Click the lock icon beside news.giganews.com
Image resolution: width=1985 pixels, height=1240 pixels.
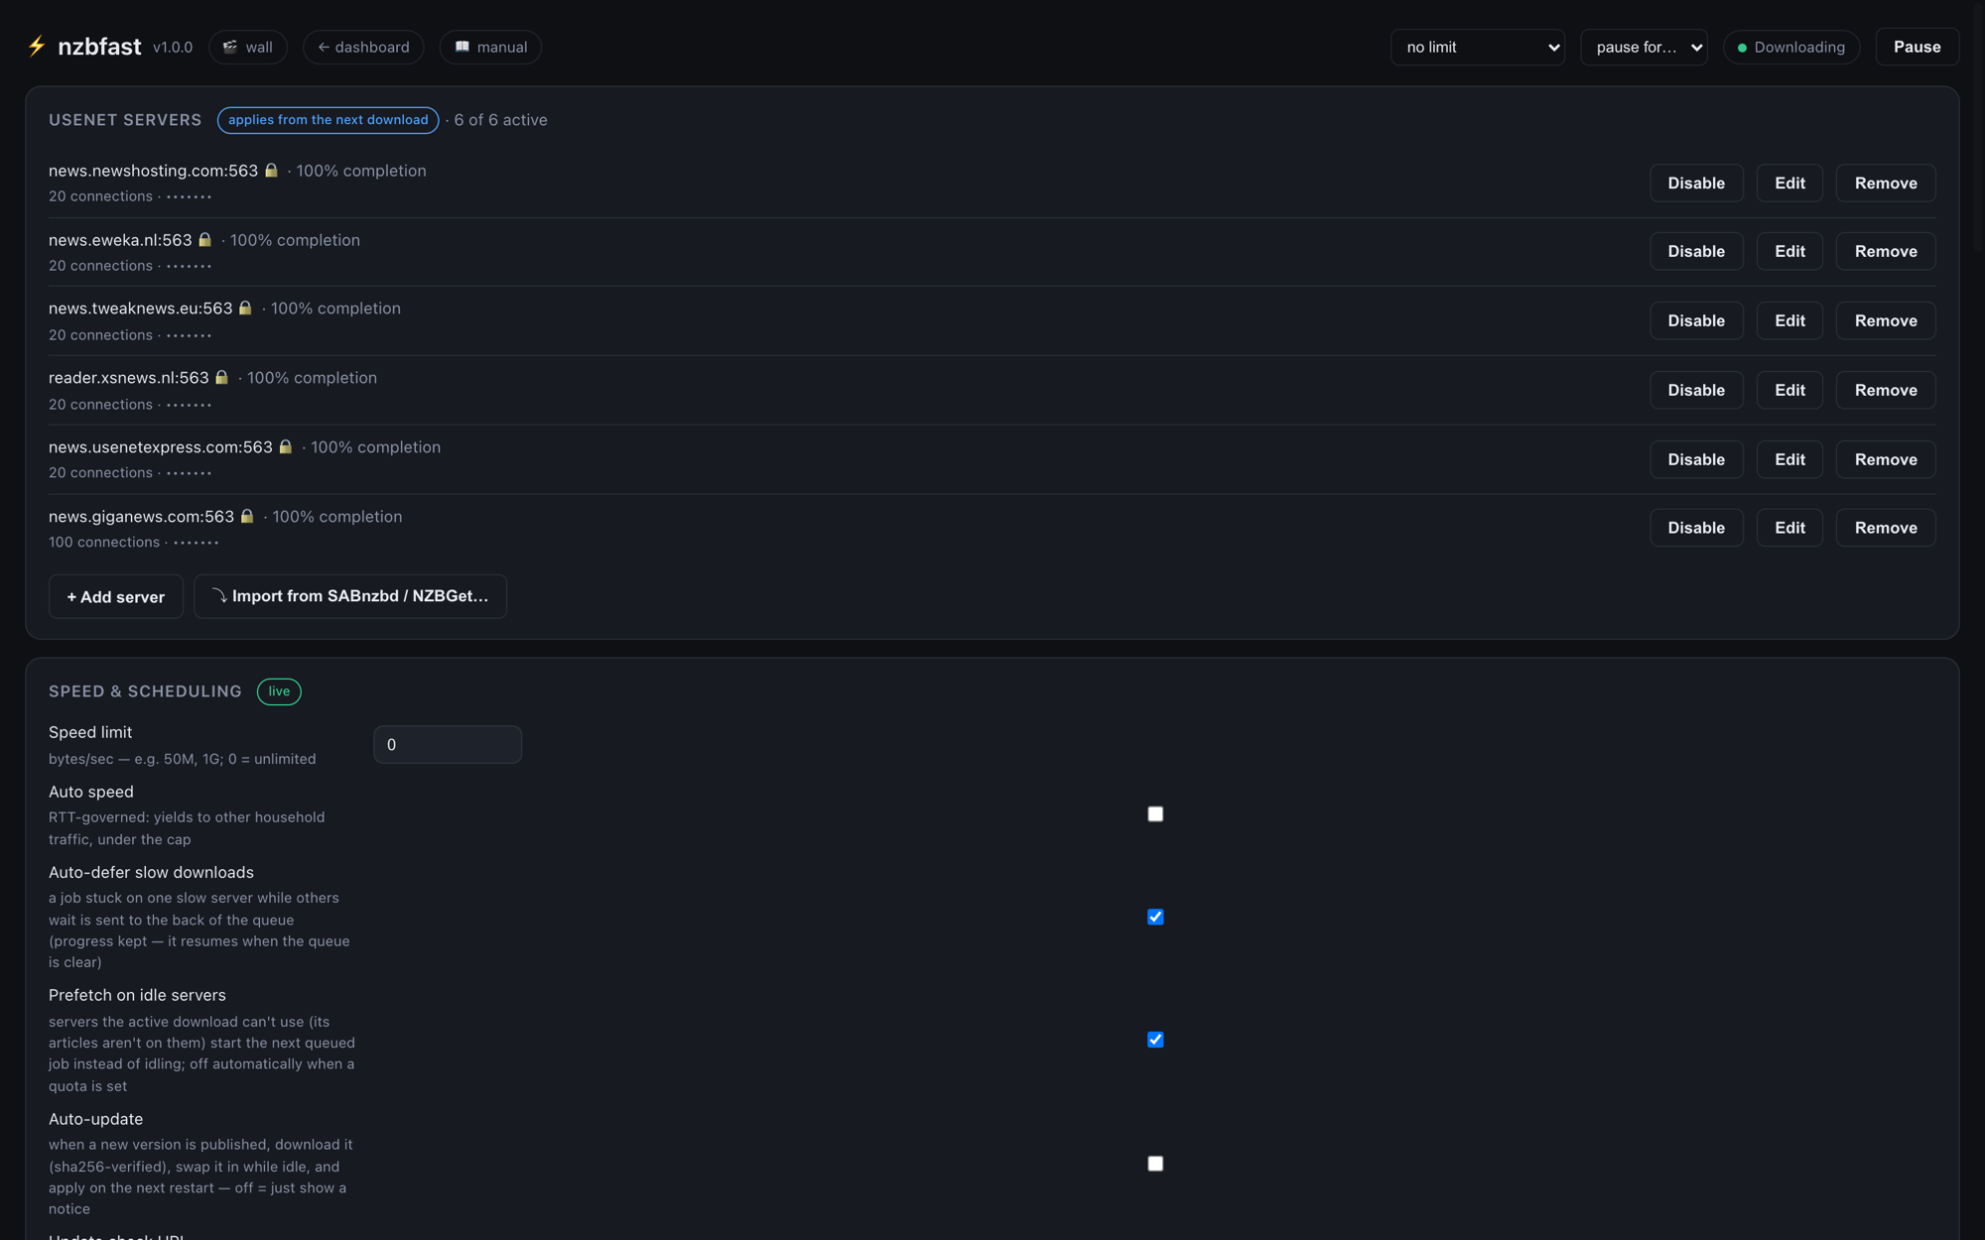(247, 517)
